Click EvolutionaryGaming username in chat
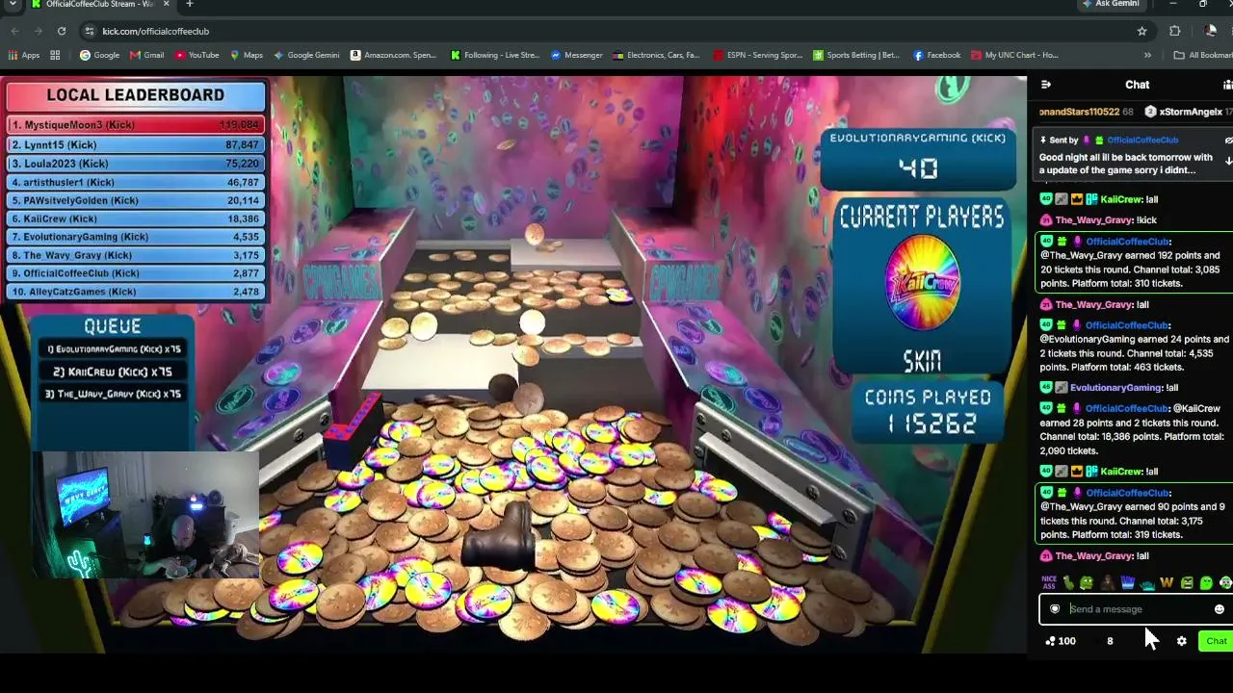This screenshot has width=1233, height=693. (1116, 387)
